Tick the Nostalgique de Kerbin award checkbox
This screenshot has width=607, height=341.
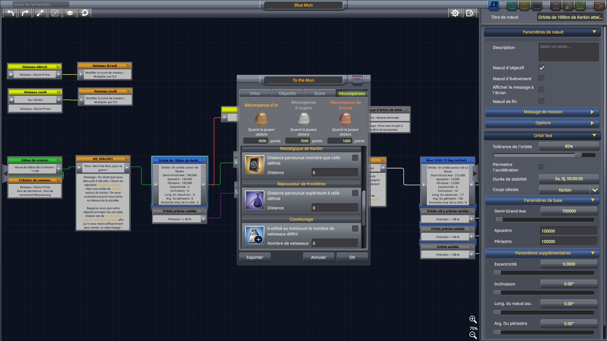355,158
